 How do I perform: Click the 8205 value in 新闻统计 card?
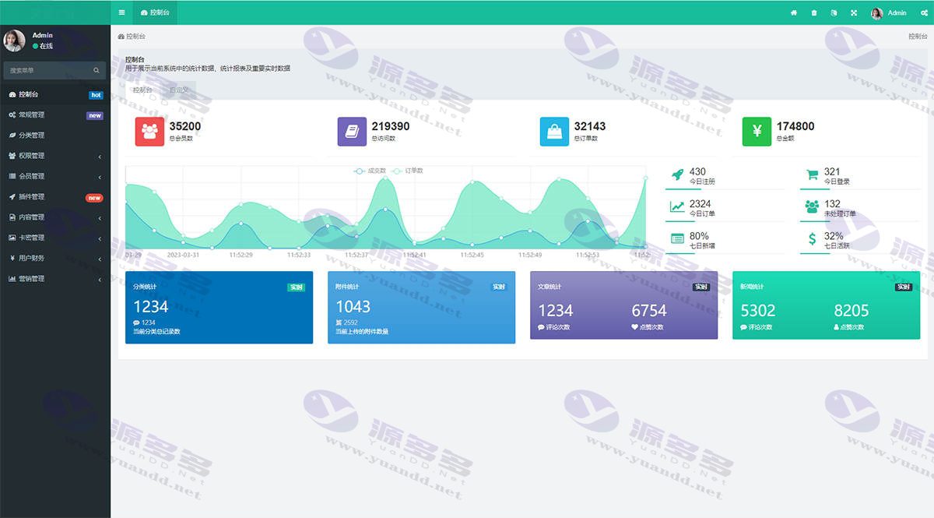pos(851,311)
